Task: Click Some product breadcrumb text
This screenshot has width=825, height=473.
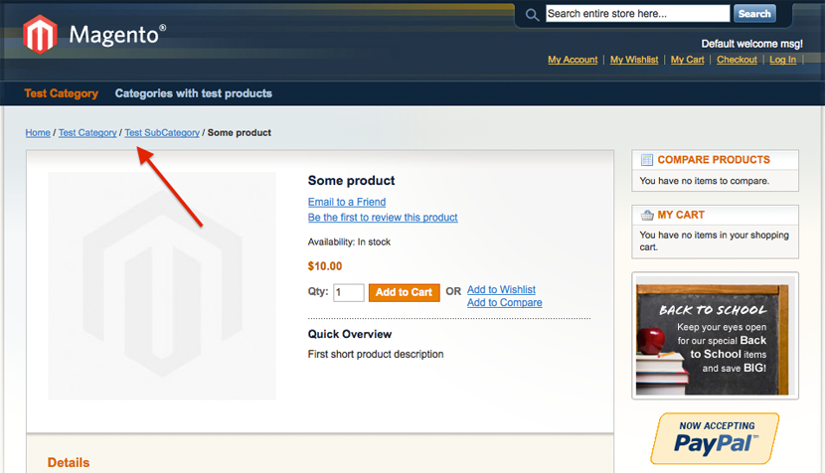Action: (240, 132)
